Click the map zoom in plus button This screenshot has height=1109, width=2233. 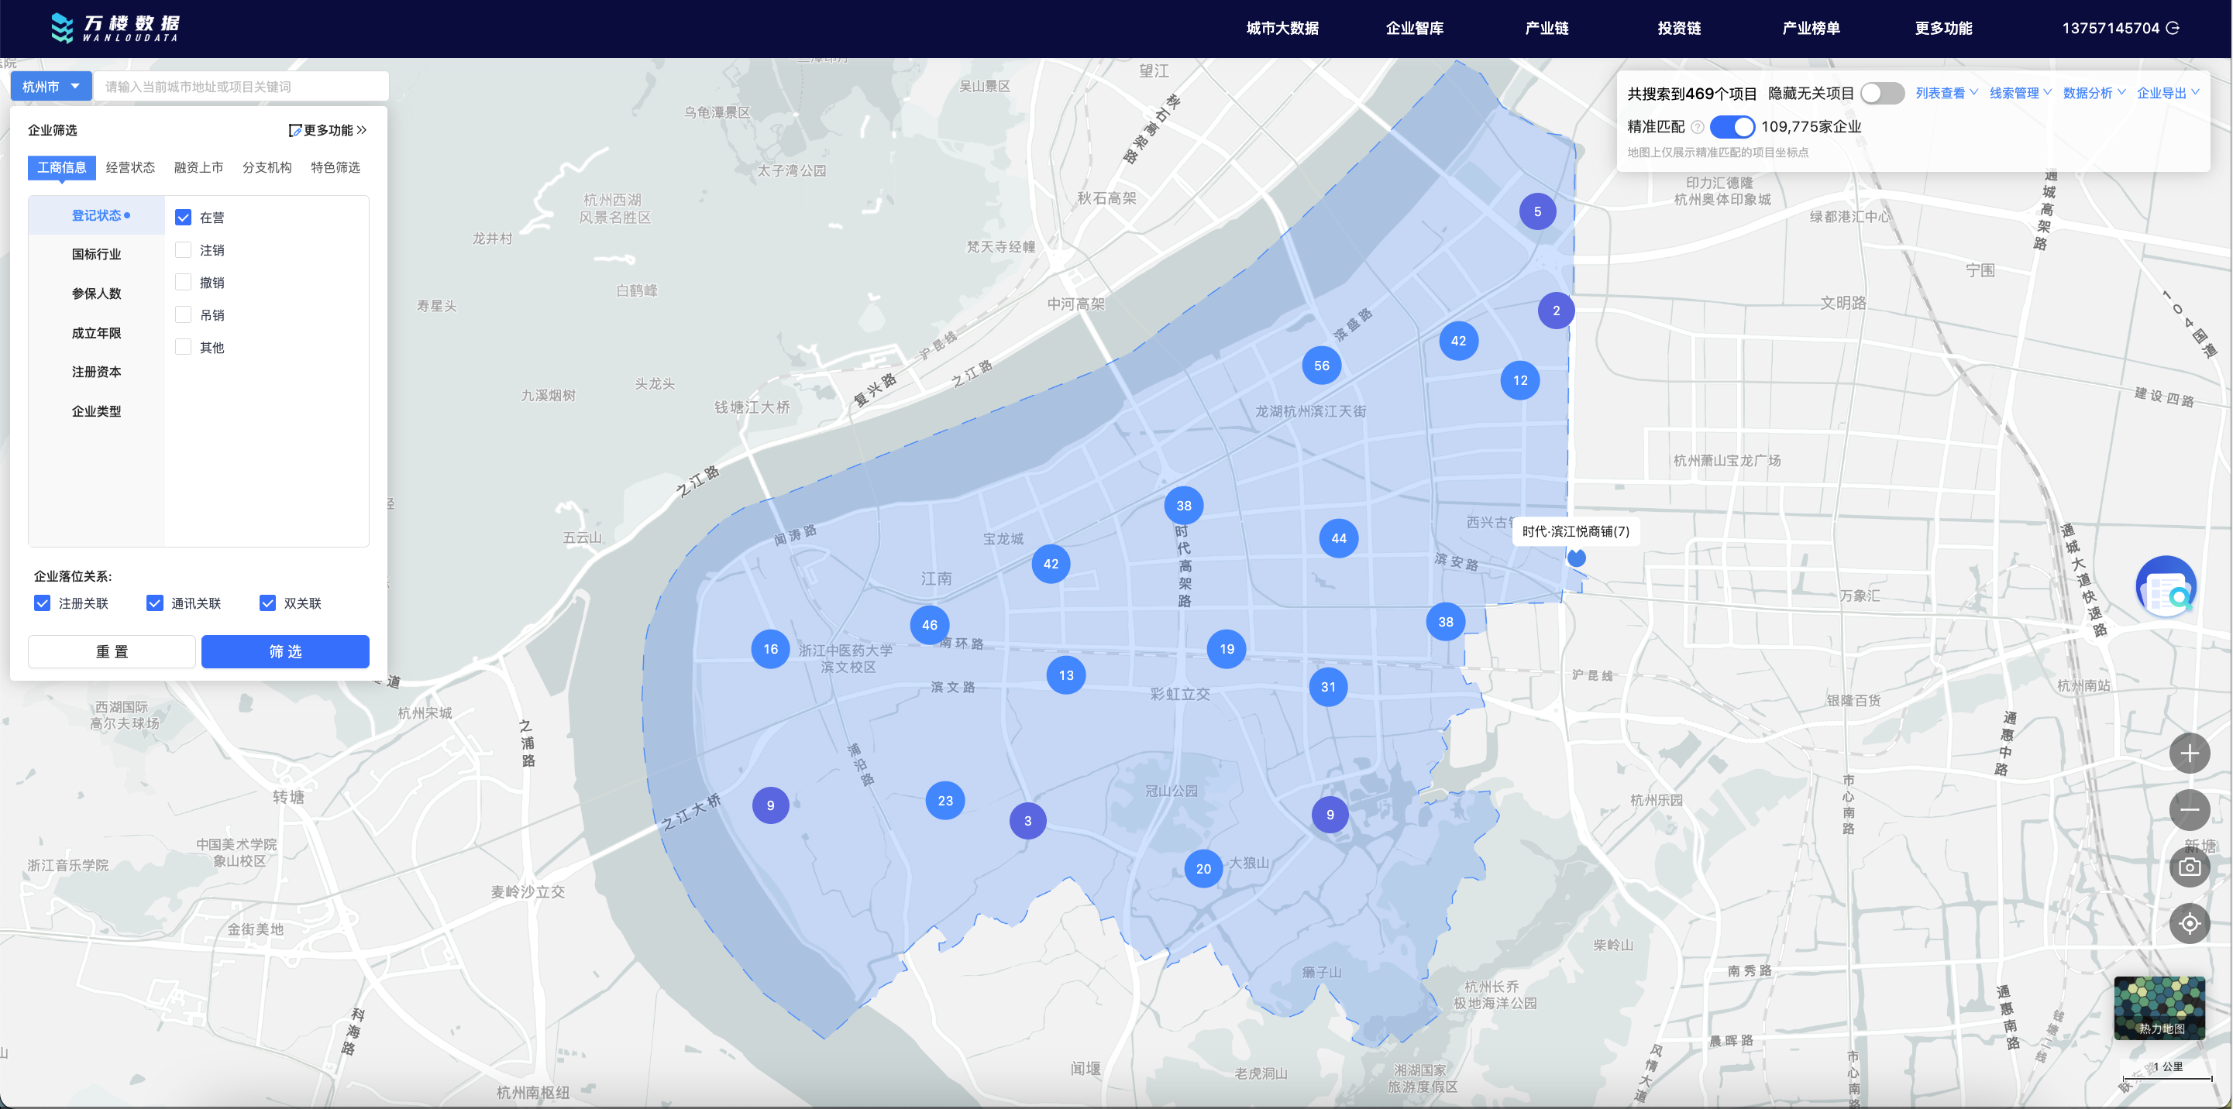2189,754
